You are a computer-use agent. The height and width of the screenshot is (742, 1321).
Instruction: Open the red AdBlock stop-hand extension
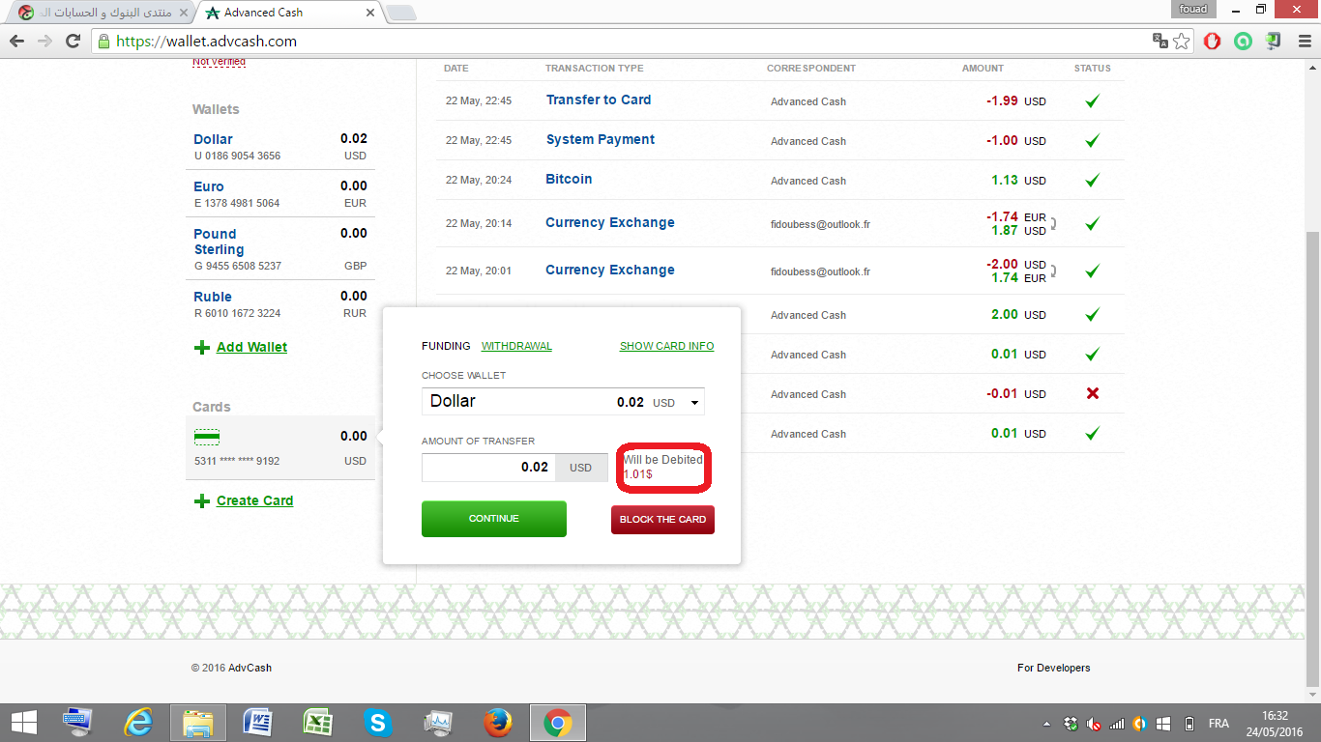[x=1213, y=41]
